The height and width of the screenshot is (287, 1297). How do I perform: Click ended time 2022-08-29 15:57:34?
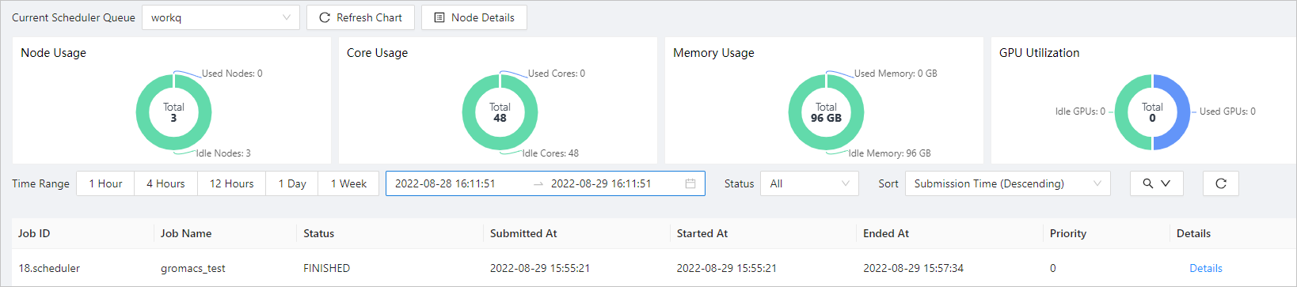914,268
